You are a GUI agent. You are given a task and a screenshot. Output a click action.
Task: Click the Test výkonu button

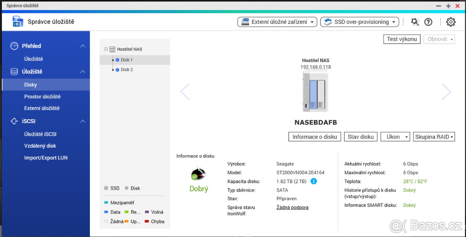pos(402,39)
